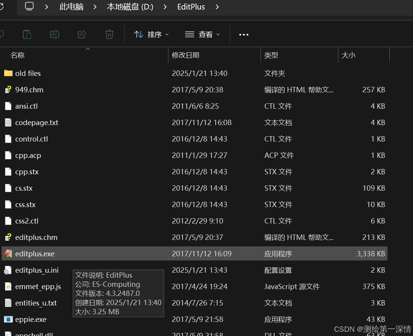Open the three-dot more options menu
Screen dimensions: 413x336
[x=243, y=35]
